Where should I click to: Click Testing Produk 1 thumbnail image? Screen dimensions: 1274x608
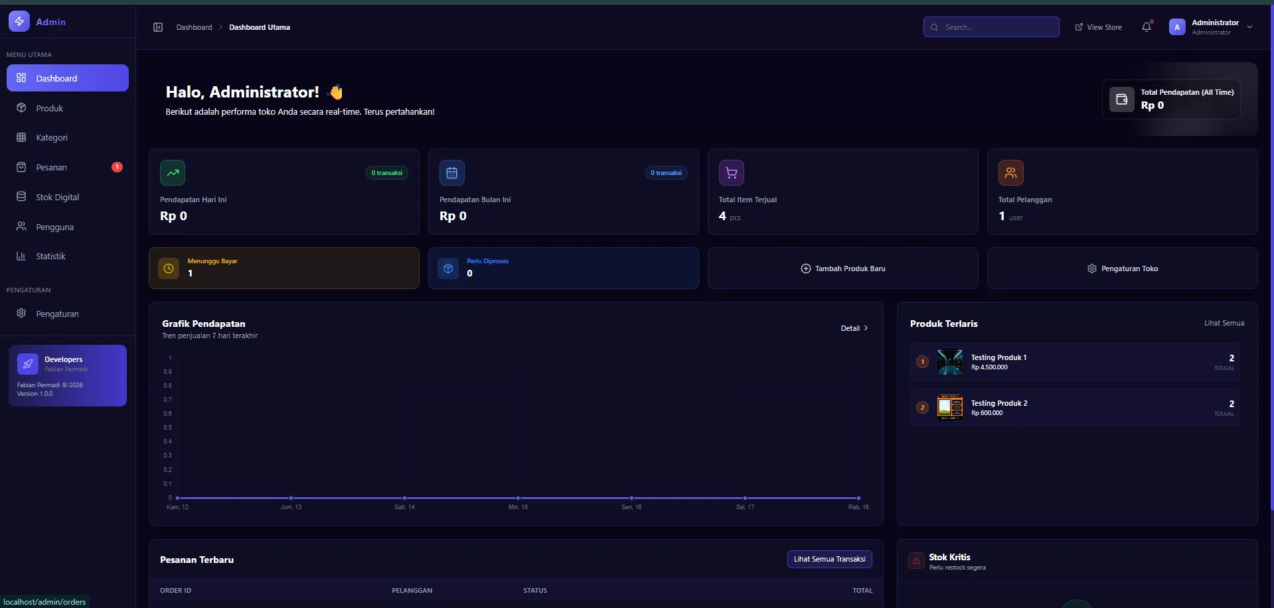pyautogui.click(x=949, y=362)
